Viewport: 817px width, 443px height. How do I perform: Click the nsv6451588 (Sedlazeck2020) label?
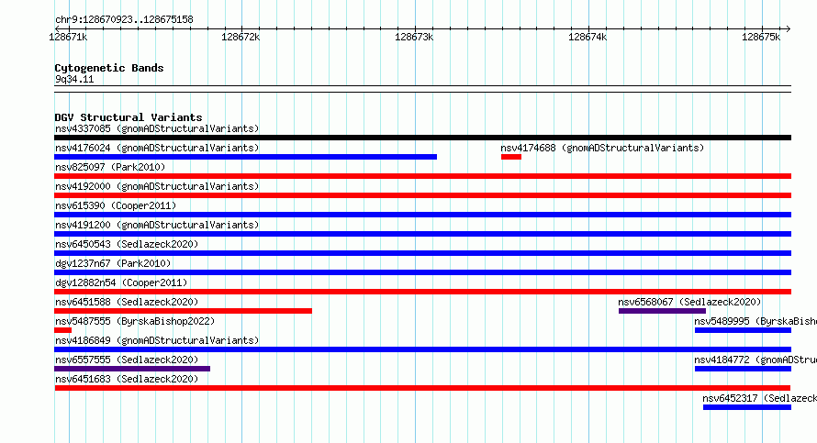click(x=127, y=302)
